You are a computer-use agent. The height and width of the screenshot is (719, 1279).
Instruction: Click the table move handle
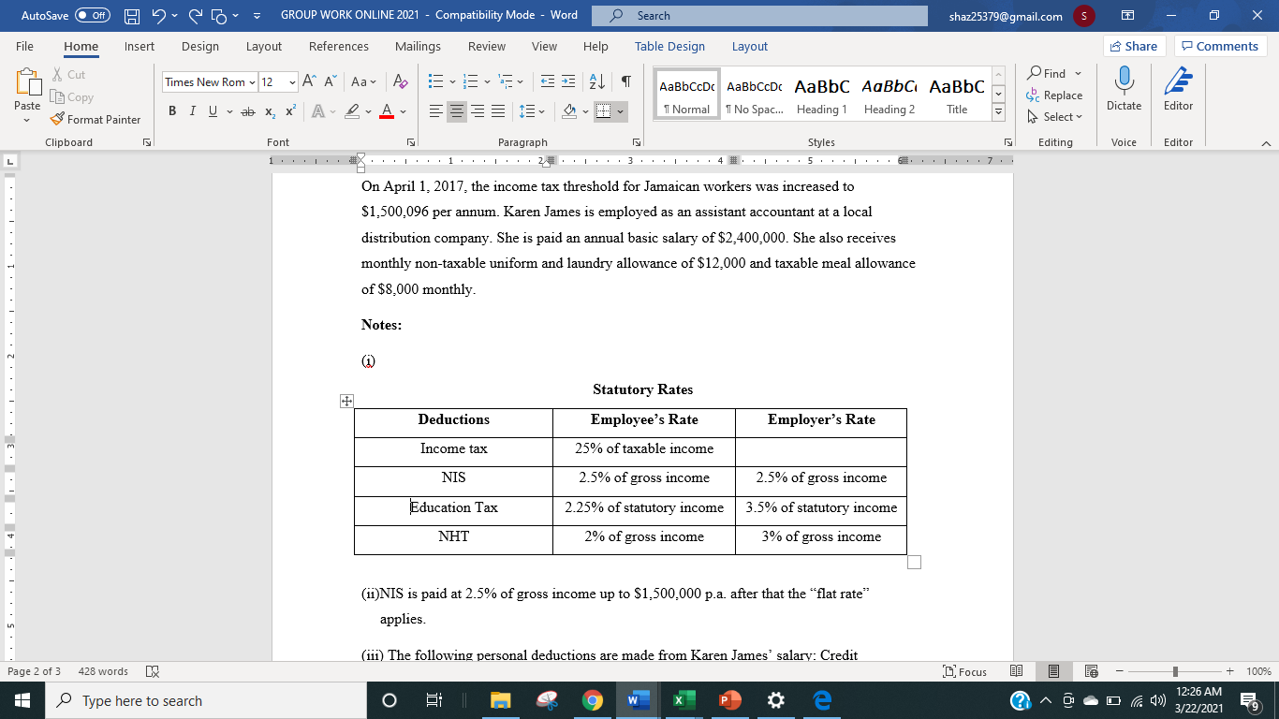coord(346,401)
